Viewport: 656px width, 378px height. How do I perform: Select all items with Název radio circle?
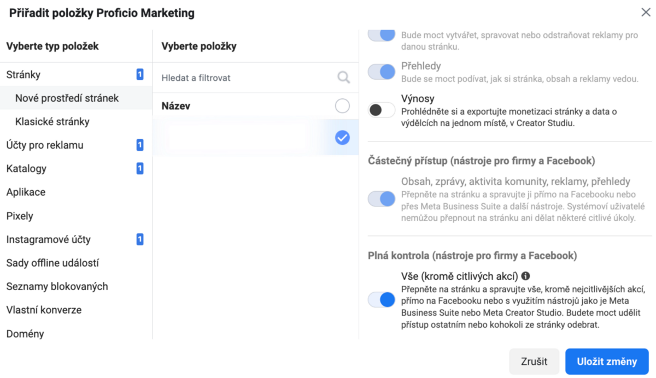pyautogui.click(x=342, y=106)
